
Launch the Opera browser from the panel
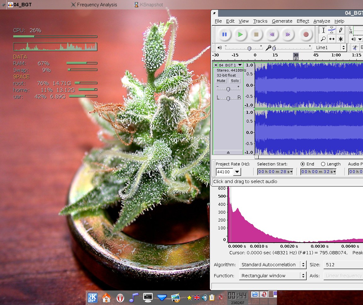coord(120,297)
